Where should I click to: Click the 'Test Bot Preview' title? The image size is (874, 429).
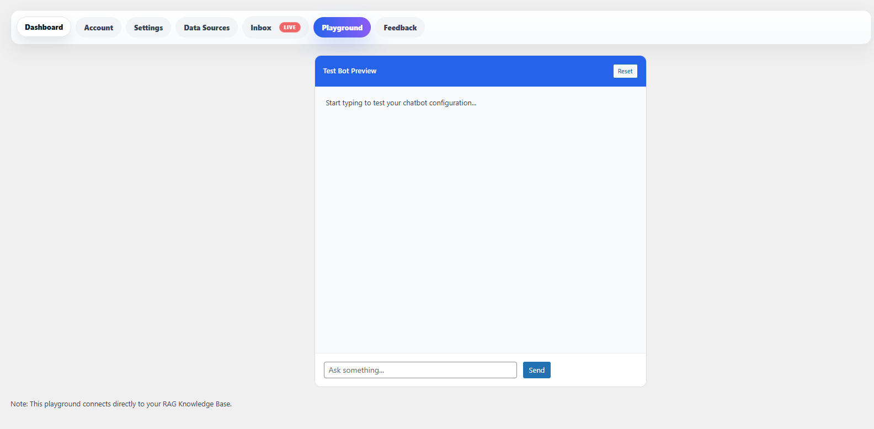tap(350, 71)
